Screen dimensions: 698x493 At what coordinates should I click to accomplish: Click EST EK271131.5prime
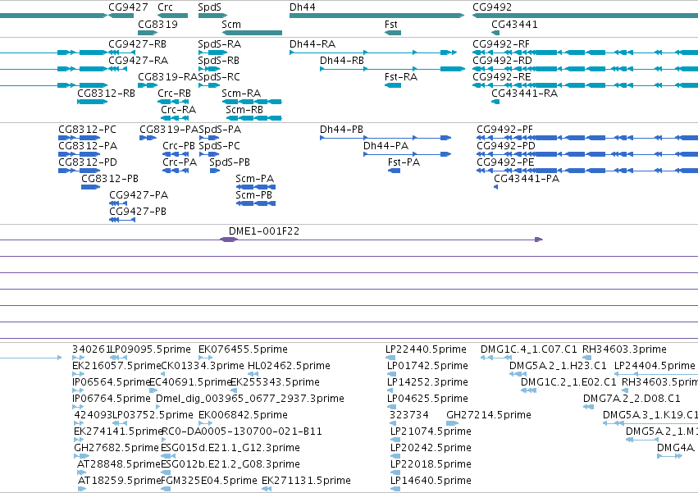tap(267, 489)
